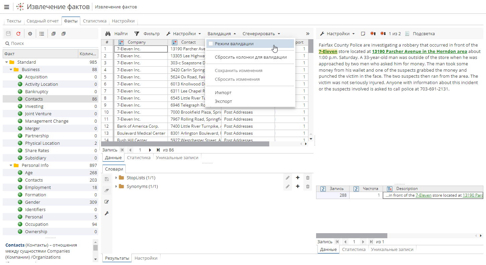
Task: Open the top Настройки tab
Action: (x=123, y=21)
